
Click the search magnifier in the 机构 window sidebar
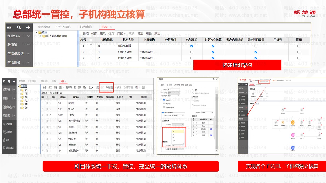19,27
